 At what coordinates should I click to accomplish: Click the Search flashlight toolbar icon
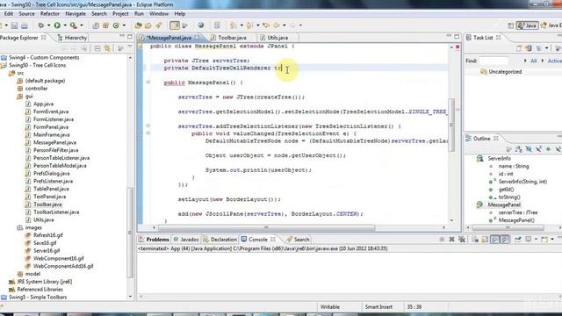pos(158,25)
